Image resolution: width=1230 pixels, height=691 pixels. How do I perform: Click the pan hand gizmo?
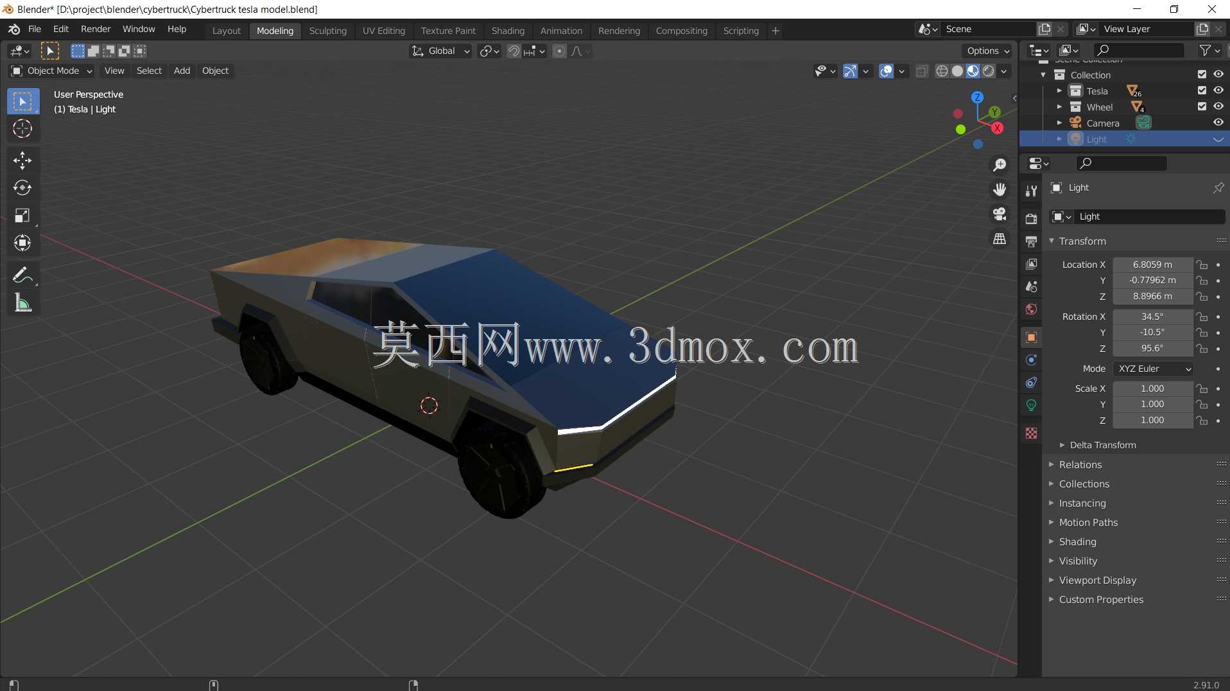(x=1000, y=189)
